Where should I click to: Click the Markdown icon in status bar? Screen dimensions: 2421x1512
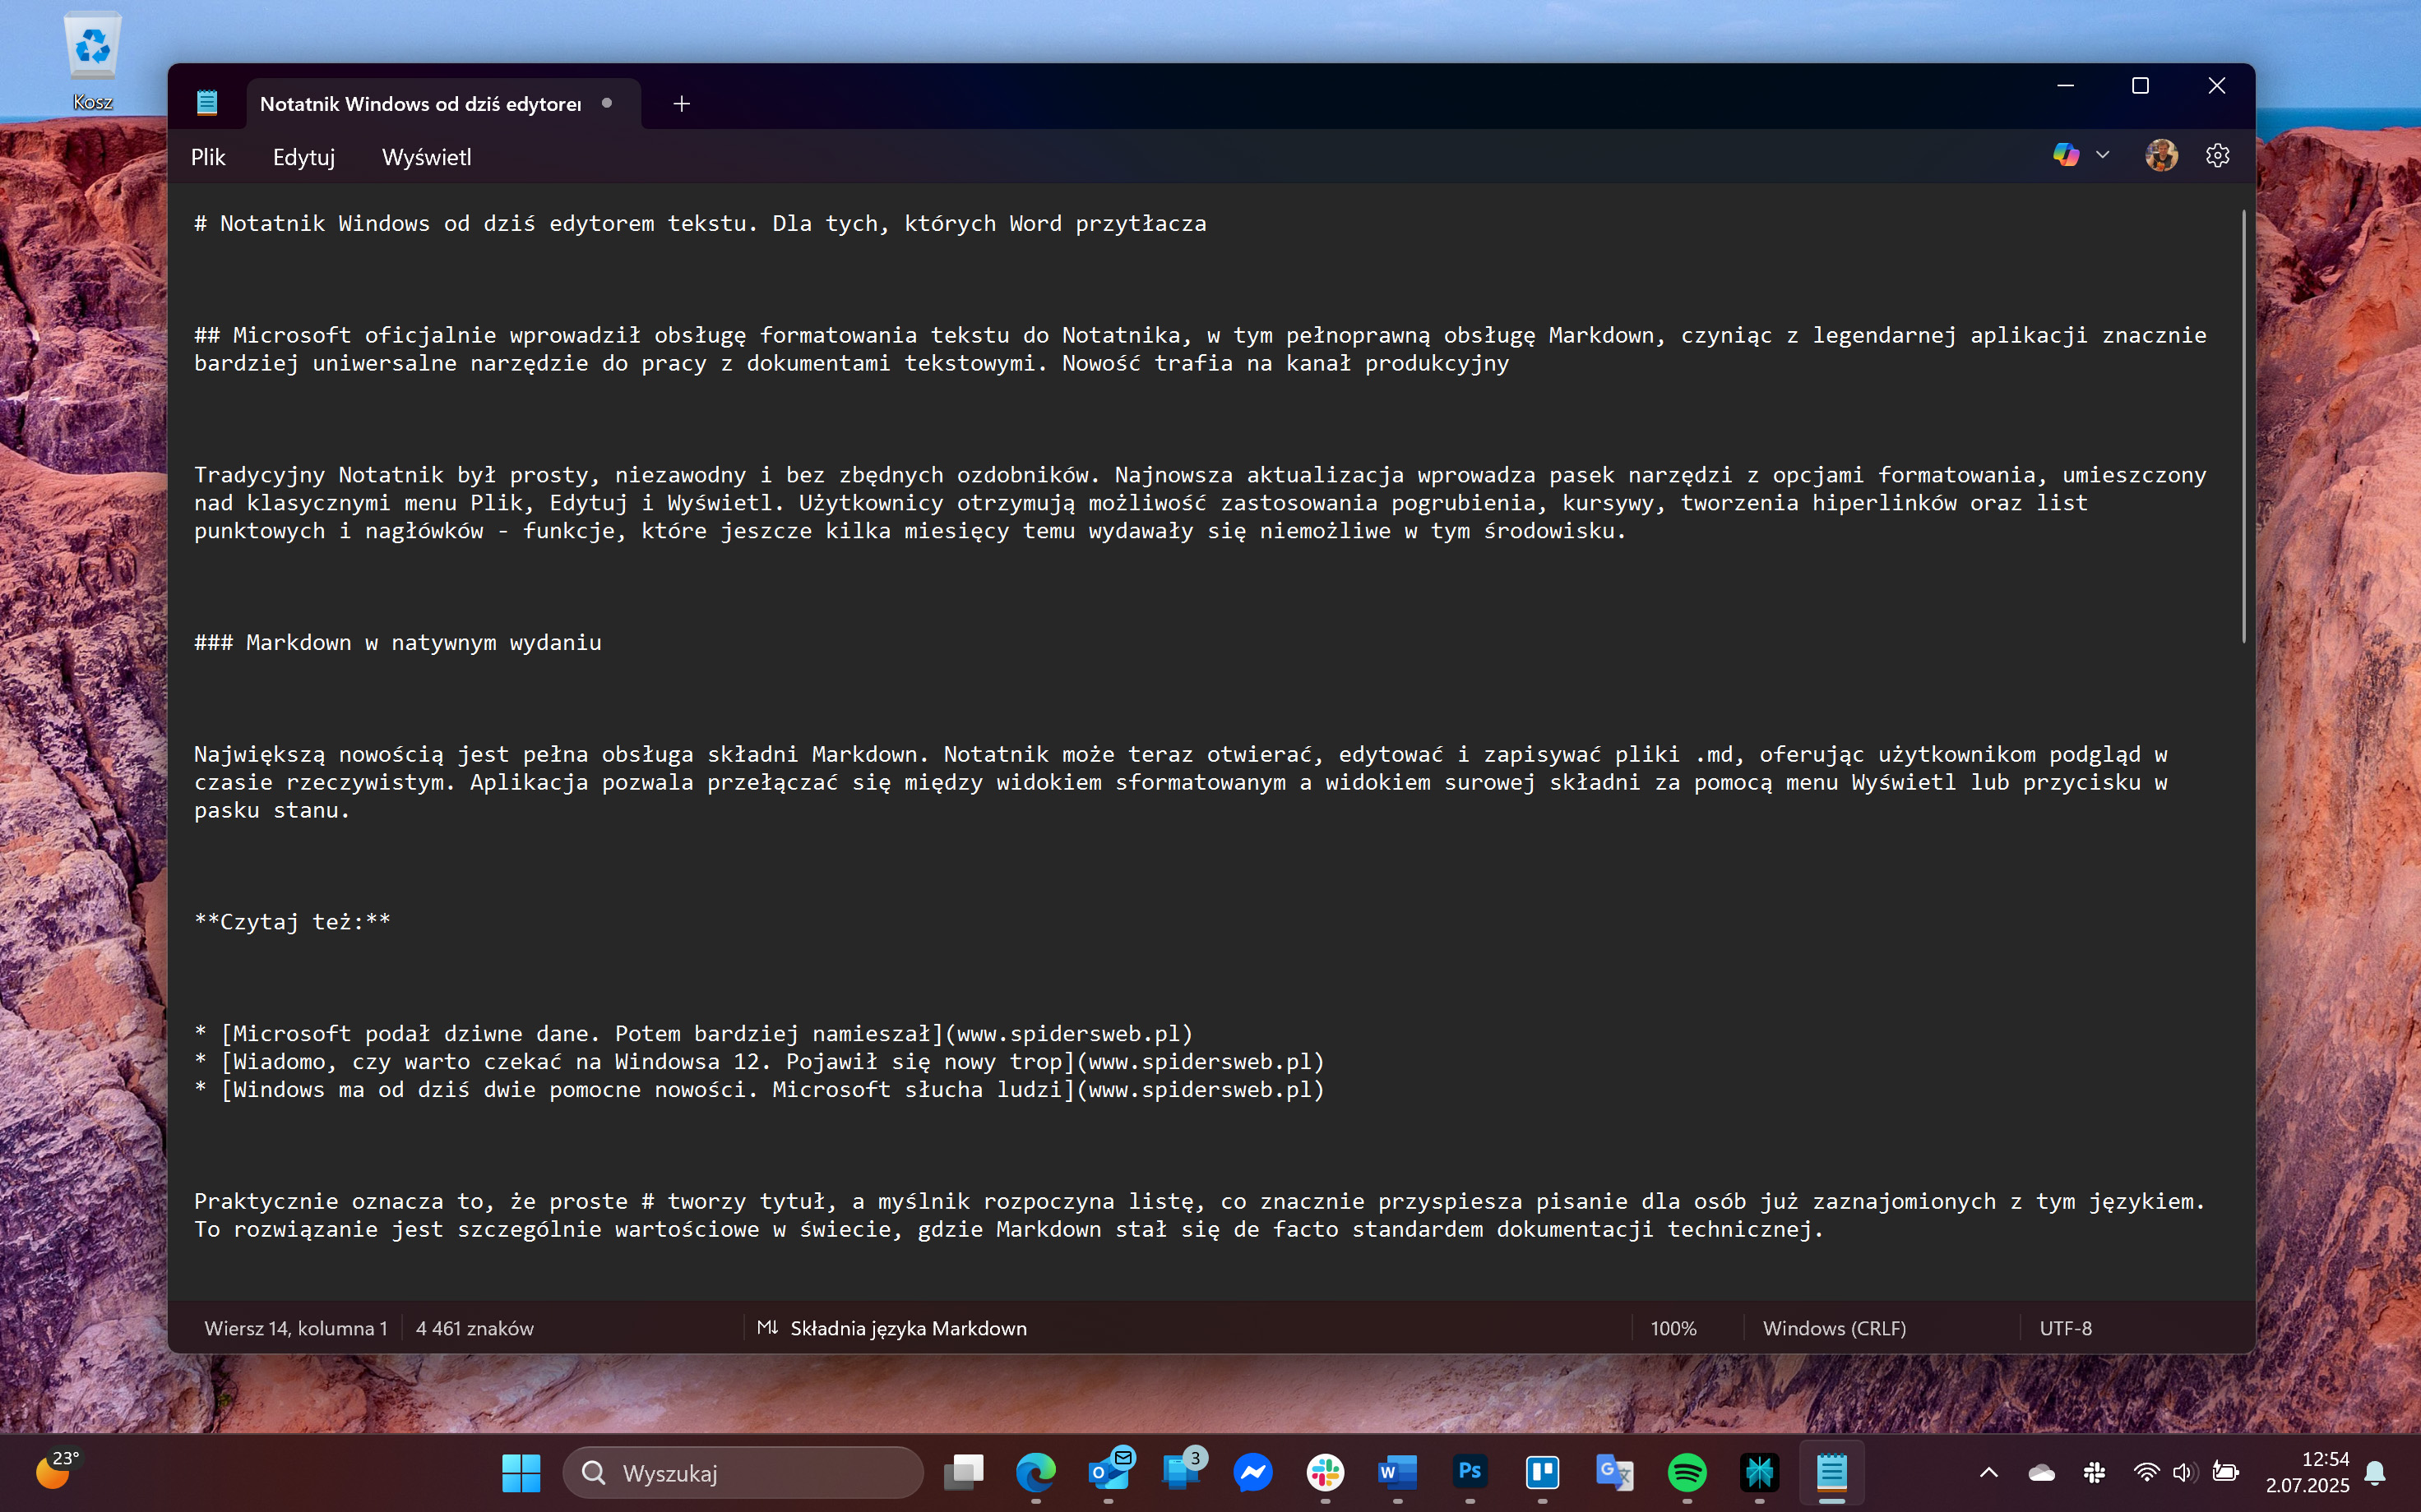click(x=767, y=1327)
